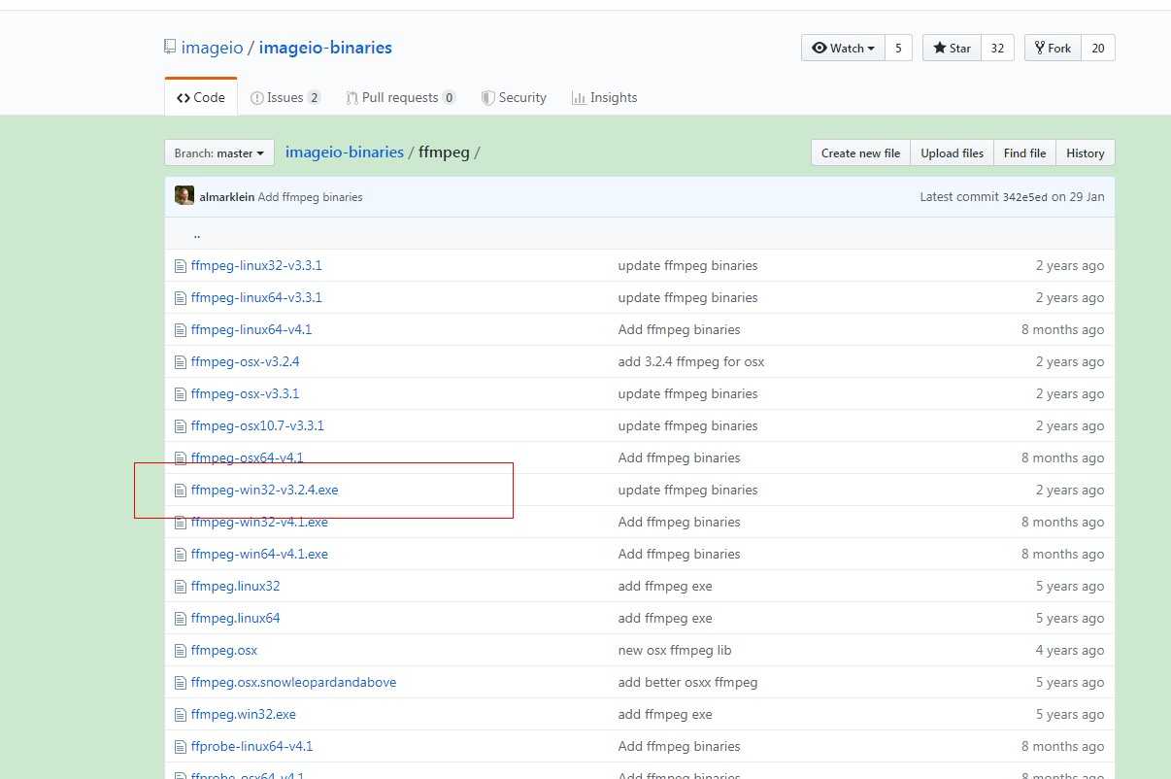This screenshot has width=1171, height=779.
Task: Open the Insights tab
Action: (x=604, y=97)
